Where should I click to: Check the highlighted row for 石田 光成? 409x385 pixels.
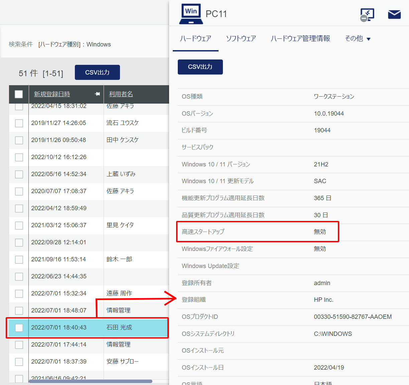pos(19,328)
